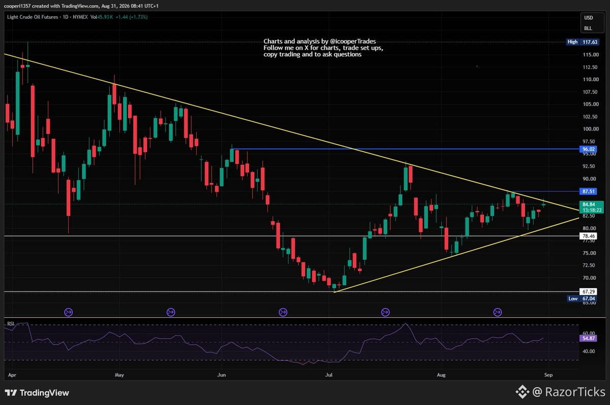Click the mid-July purple event icon

pos(385,312)
